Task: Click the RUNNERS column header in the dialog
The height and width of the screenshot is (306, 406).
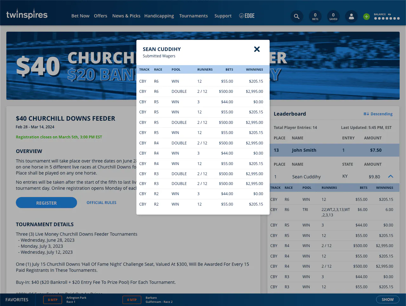Action: tap(205, 70)
